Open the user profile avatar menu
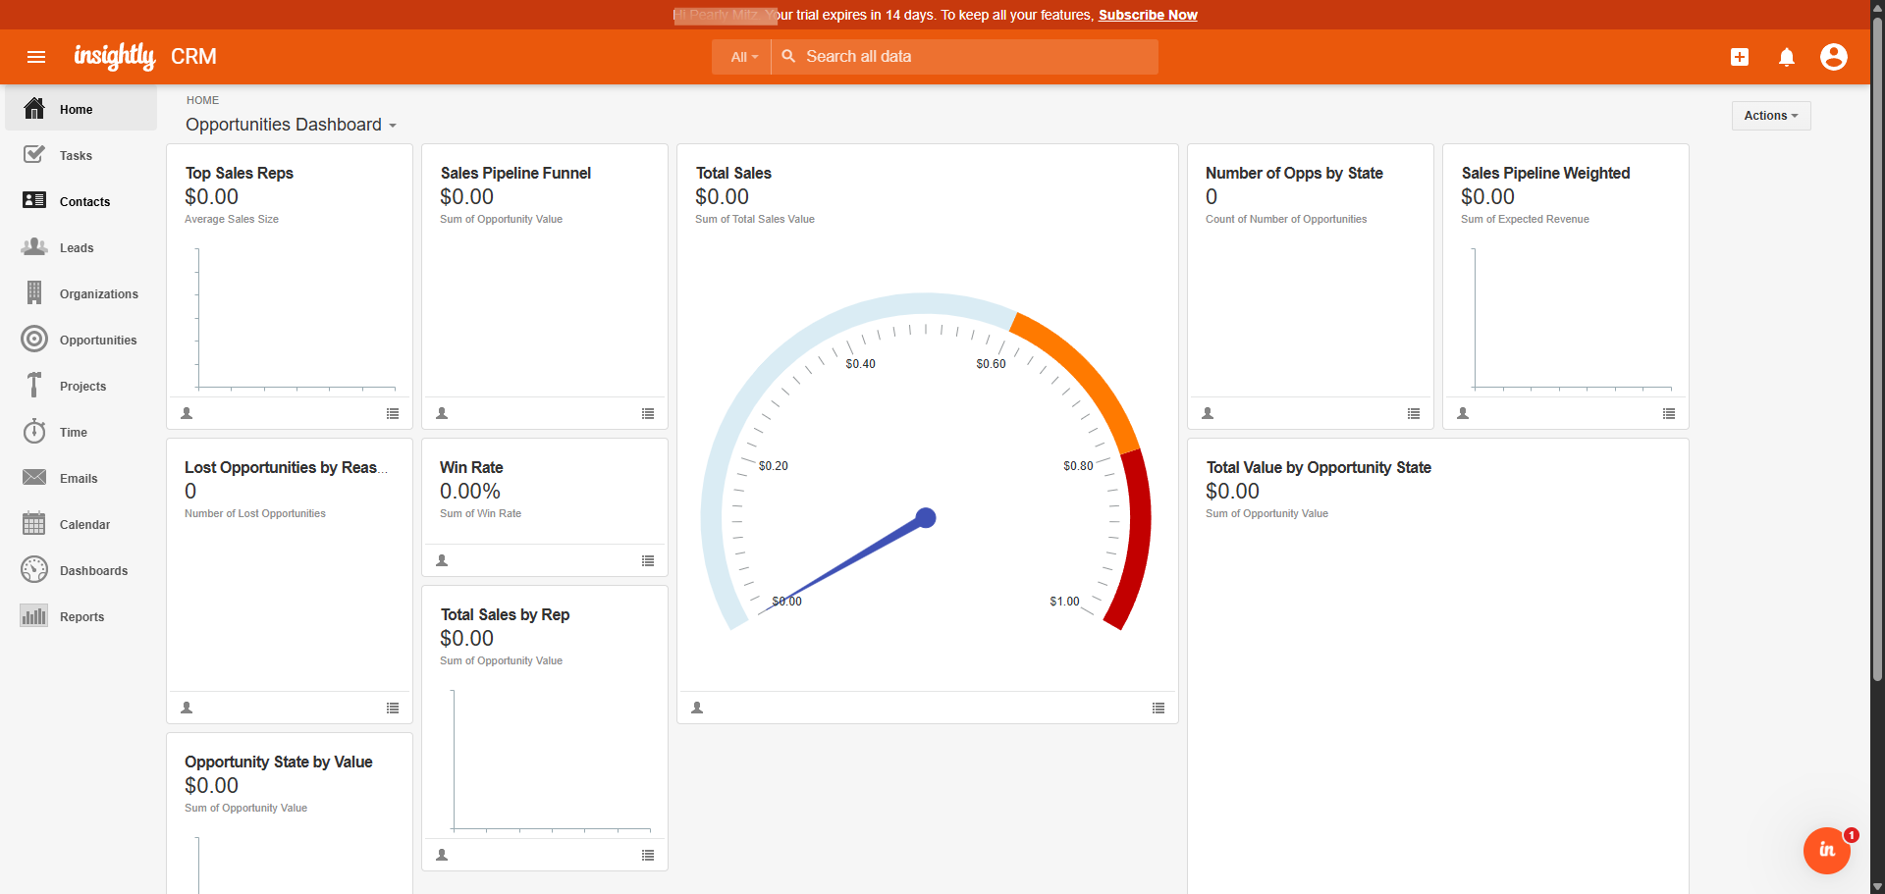The image size is (1885, 894). tap(1833, 57)
